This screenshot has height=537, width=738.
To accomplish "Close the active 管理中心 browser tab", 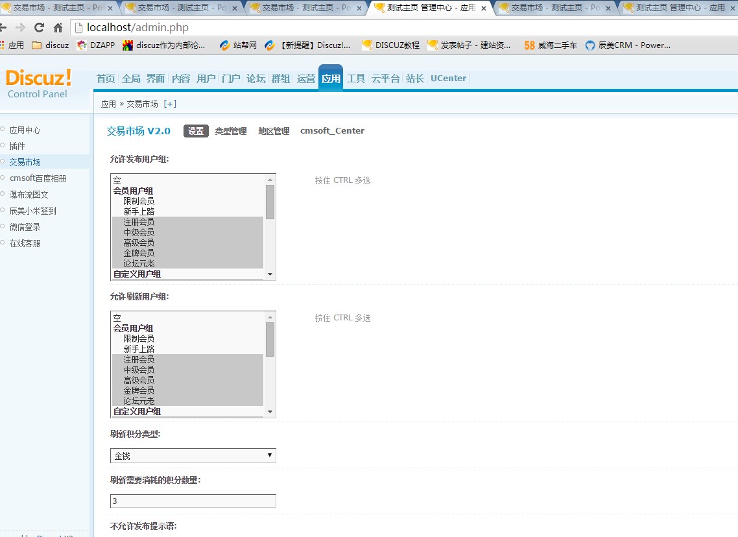I will pos(483,8).
